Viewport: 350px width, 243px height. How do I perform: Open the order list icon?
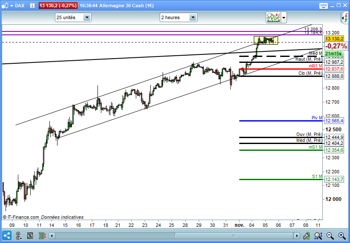coord(30,235)
